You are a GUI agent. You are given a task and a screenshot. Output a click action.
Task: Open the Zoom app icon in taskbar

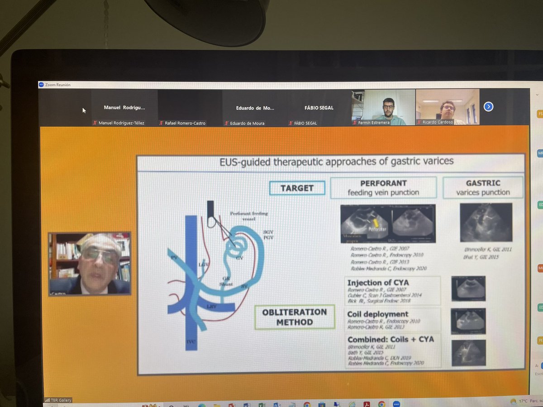[396, 404]
